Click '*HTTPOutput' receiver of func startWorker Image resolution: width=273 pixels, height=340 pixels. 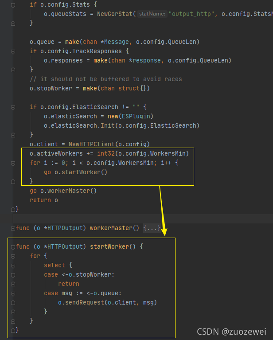click(65, 247)
